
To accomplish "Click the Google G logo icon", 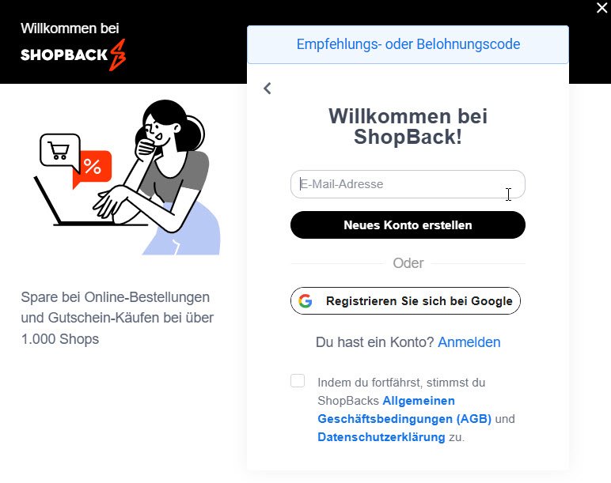I will (305, 301).
